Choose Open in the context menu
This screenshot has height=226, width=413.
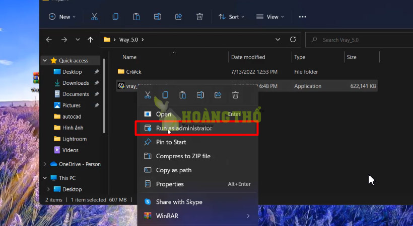197,114
